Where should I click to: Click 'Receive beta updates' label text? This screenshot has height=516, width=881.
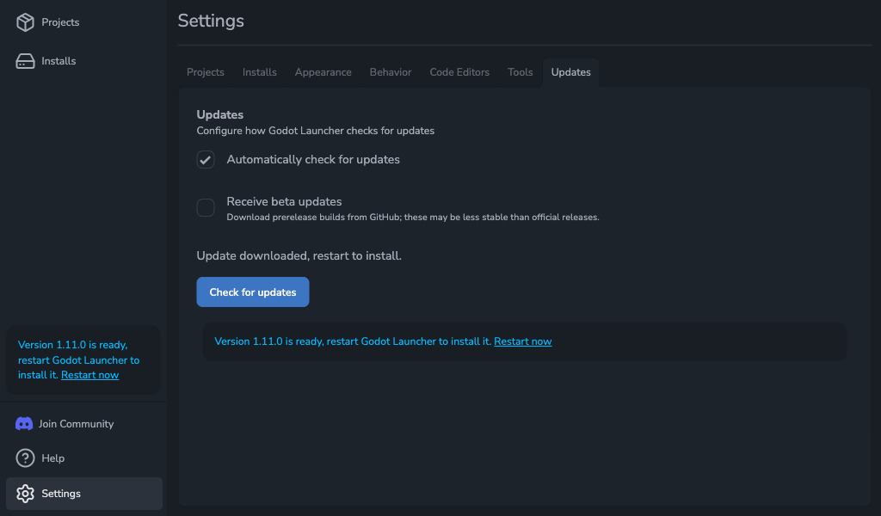point(284,201)
